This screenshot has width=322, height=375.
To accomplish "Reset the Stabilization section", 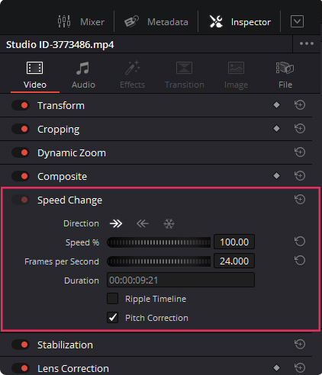I will pyautogui.click(x=300, y=344).
